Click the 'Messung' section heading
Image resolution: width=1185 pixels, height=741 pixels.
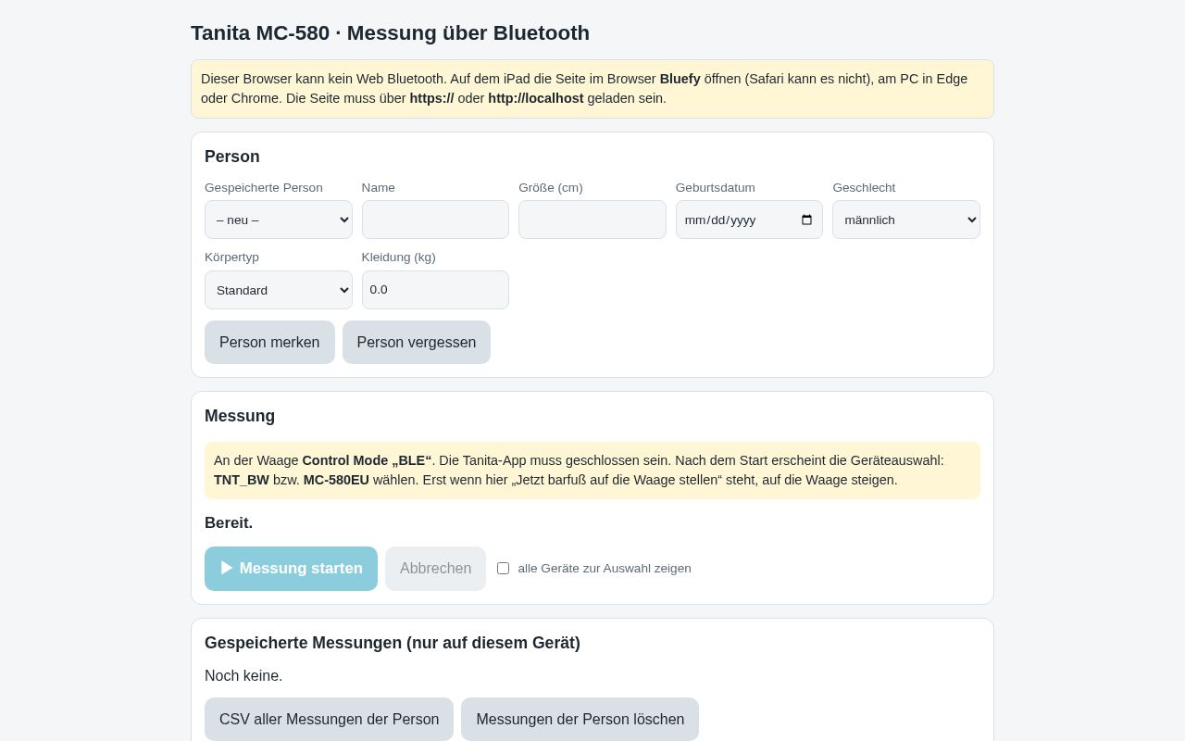point(240,416)
